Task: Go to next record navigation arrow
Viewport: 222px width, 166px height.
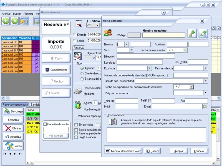Action: (15, 154)
